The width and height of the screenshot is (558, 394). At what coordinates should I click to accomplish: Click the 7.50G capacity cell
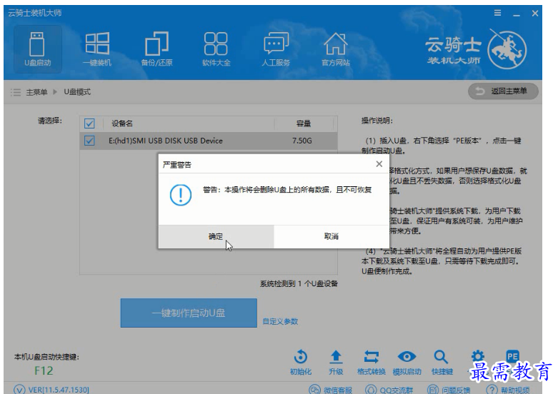(302, 141)
